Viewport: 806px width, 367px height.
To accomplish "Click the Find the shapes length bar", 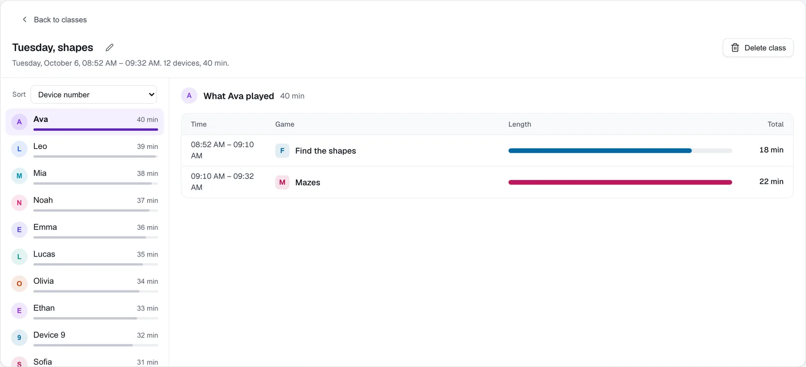I will [x=620, y=151].
